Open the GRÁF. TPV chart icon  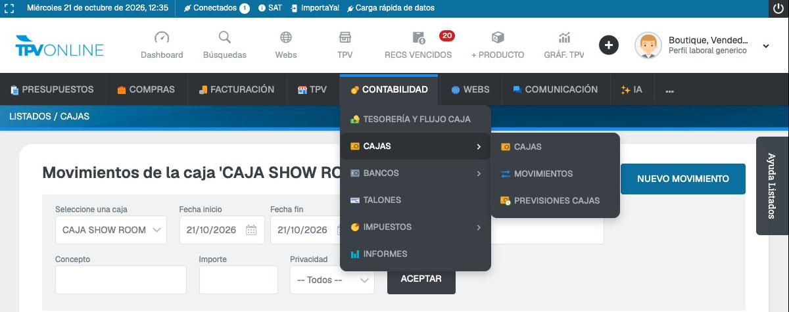coord(564,37)
